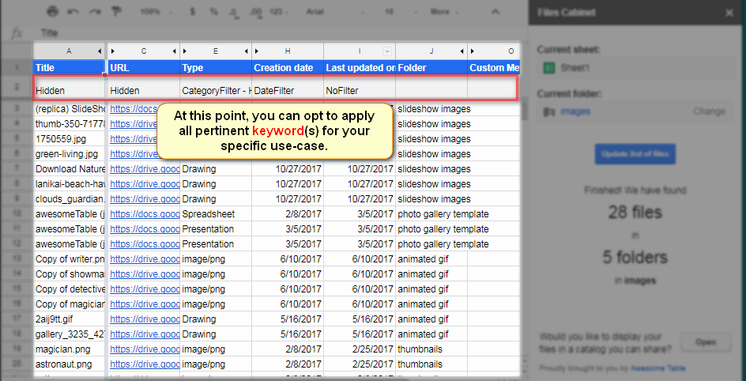Open the column I filter dropdown
Viewport: 746px width, 381px height.
pyautogui.click(x=387, y=51)
